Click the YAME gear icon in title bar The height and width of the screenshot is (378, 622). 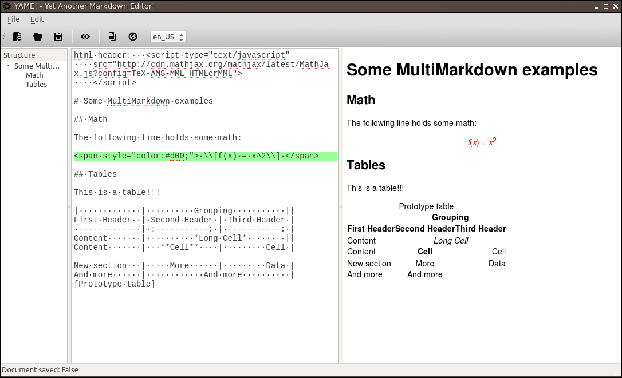coord(7,6)
